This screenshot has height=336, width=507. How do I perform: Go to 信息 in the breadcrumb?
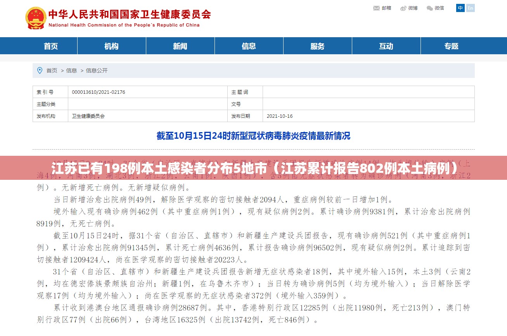point(71,71)
